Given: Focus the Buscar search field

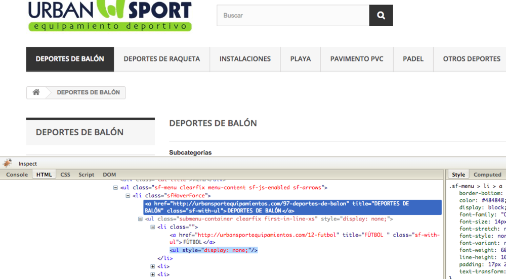Looking at the screenshot, I should 293,15.
